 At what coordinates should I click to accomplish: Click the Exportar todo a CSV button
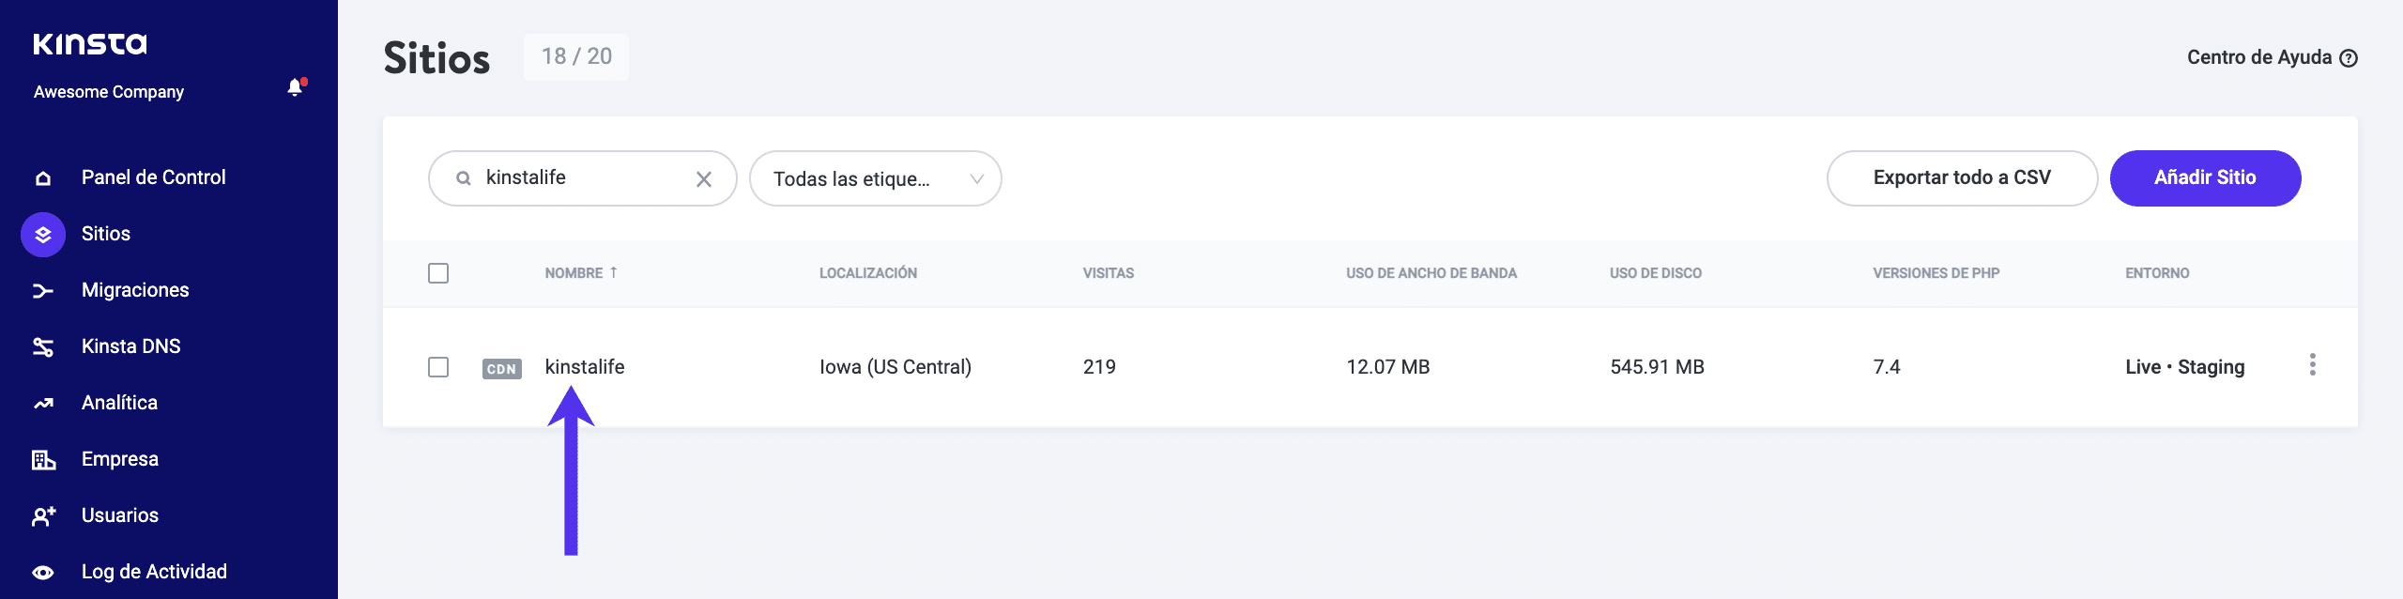click(1962, 178)
